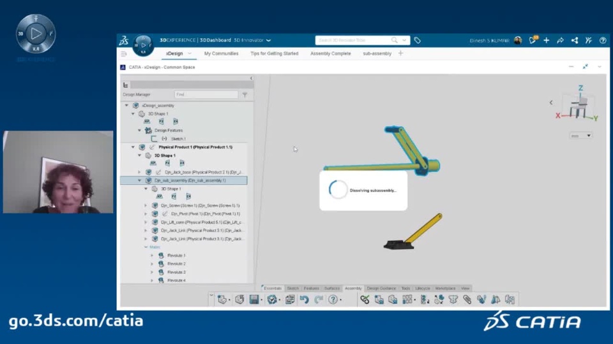The height and width of the screenshot is (344, 613).
Task: Open the Design Guidance action bar tab
Action: (x=381, y=288)
